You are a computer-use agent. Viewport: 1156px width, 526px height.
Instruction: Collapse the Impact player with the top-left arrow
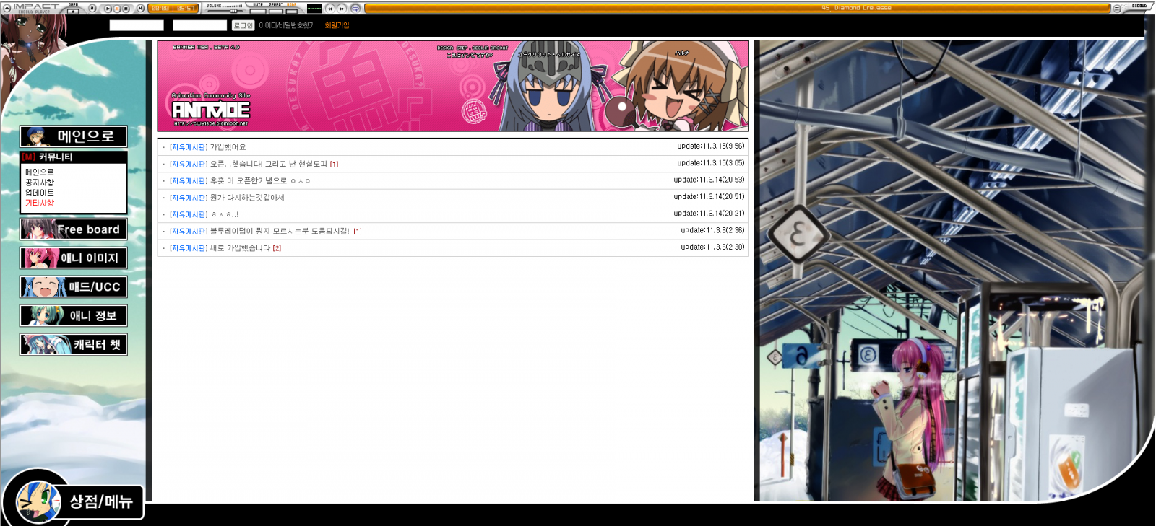click(x=7, y=9)
